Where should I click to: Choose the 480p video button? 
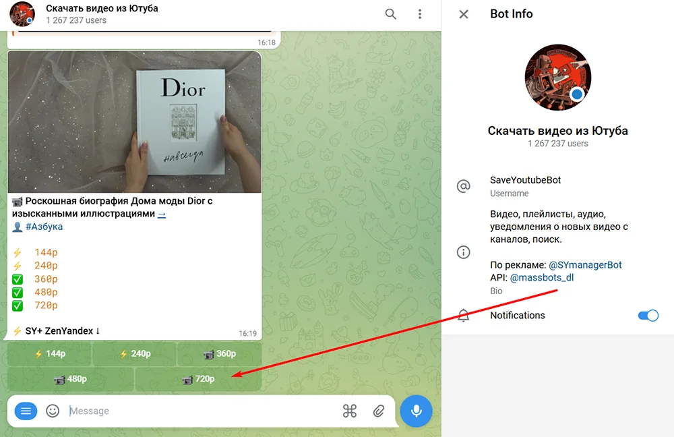coord(71,379)
